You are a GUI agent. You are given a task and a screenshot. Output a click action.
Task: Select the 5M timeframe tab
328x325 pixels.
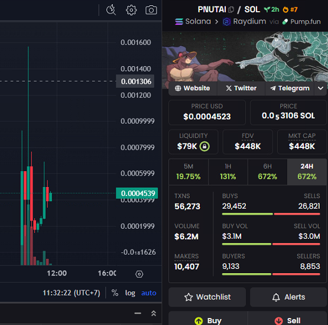tap(189, 172)
